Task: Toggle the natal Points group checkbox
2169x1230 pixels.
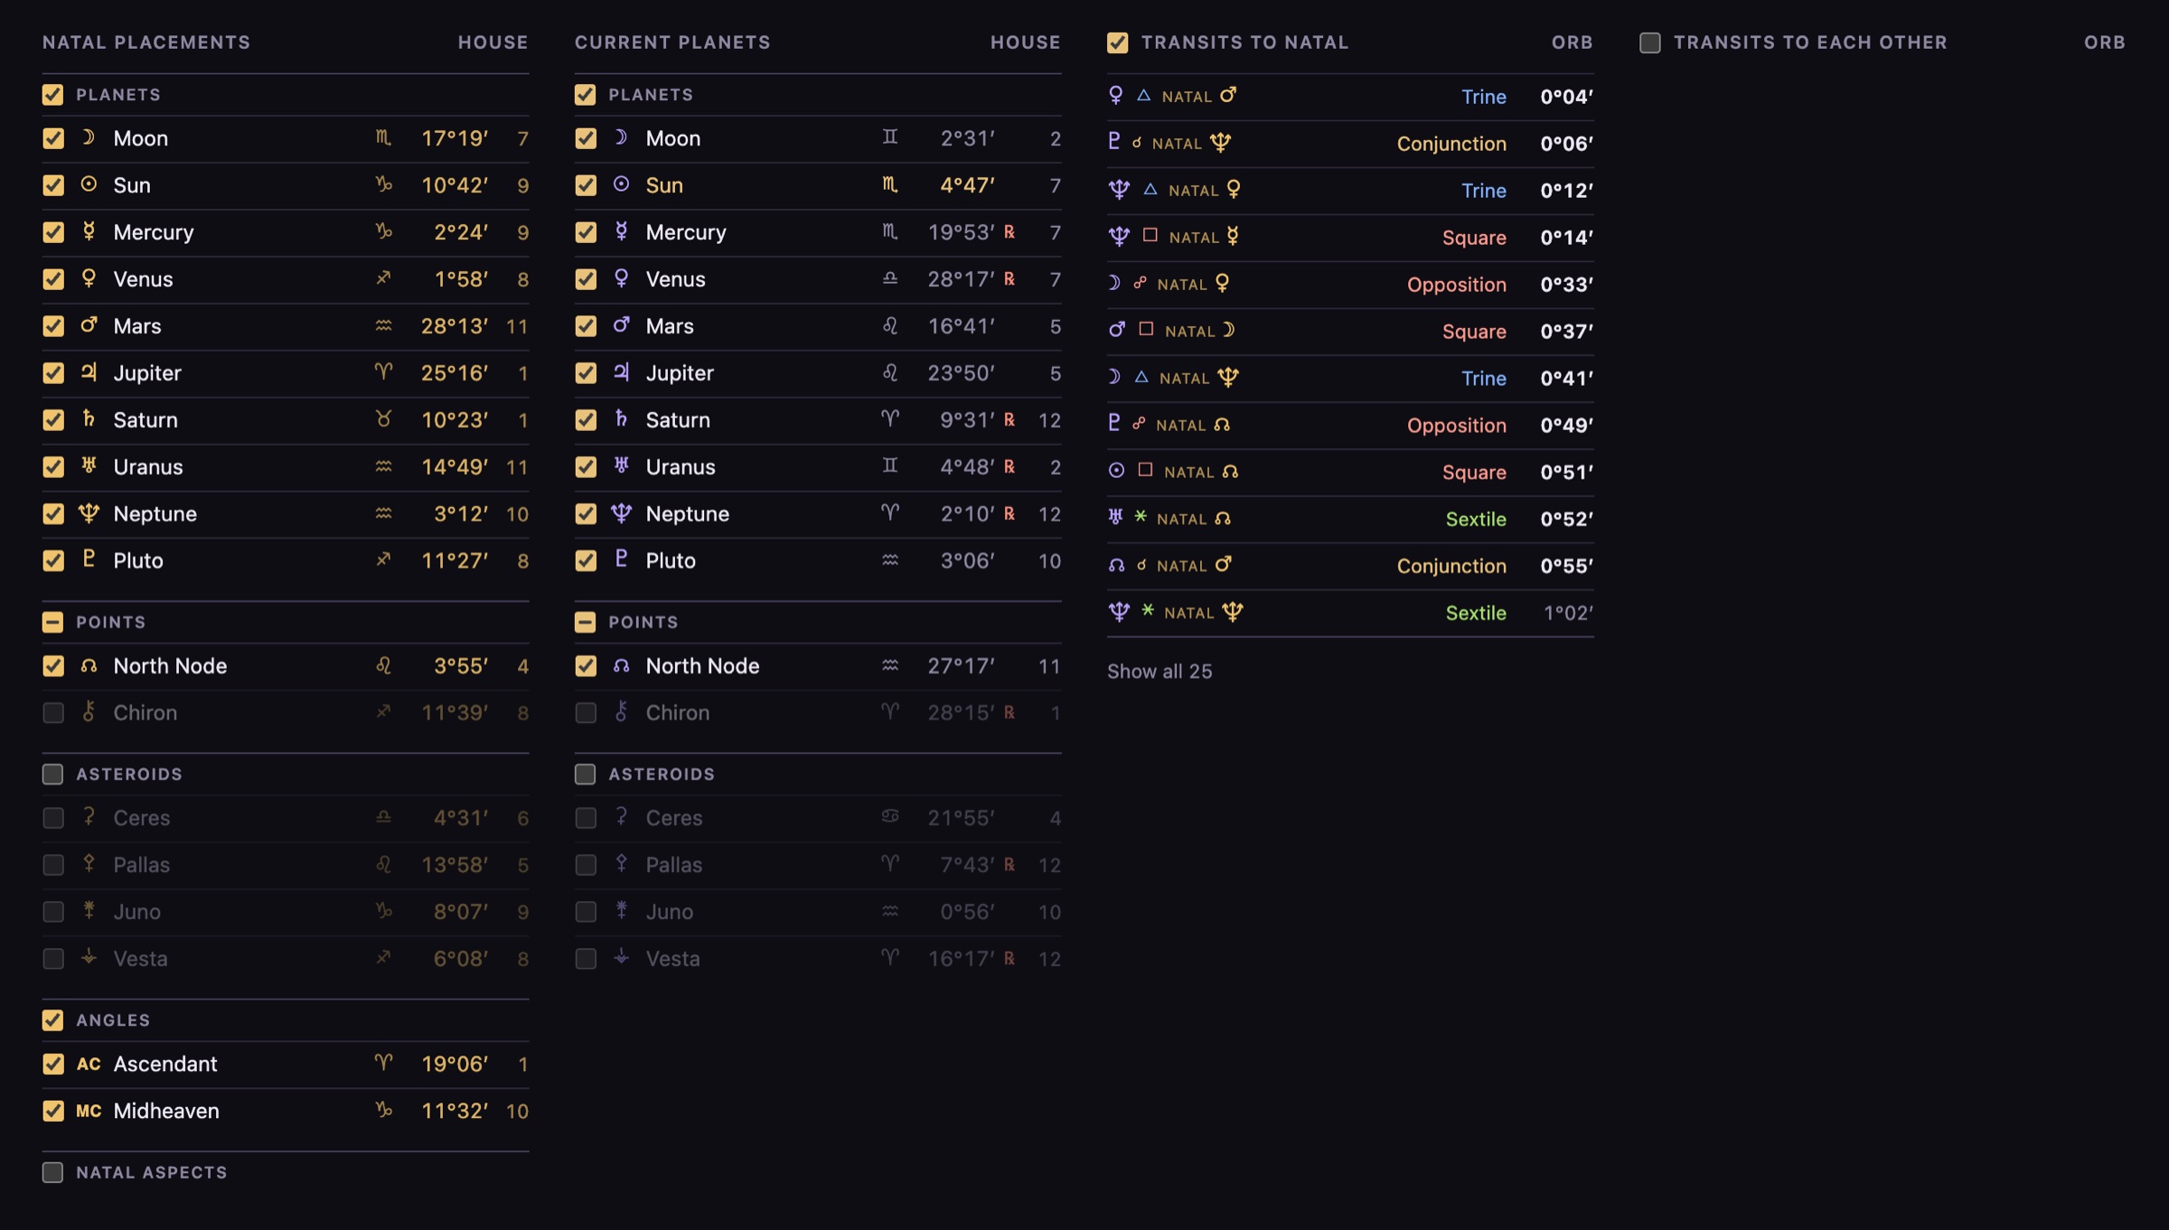Action: coord(52,623)
